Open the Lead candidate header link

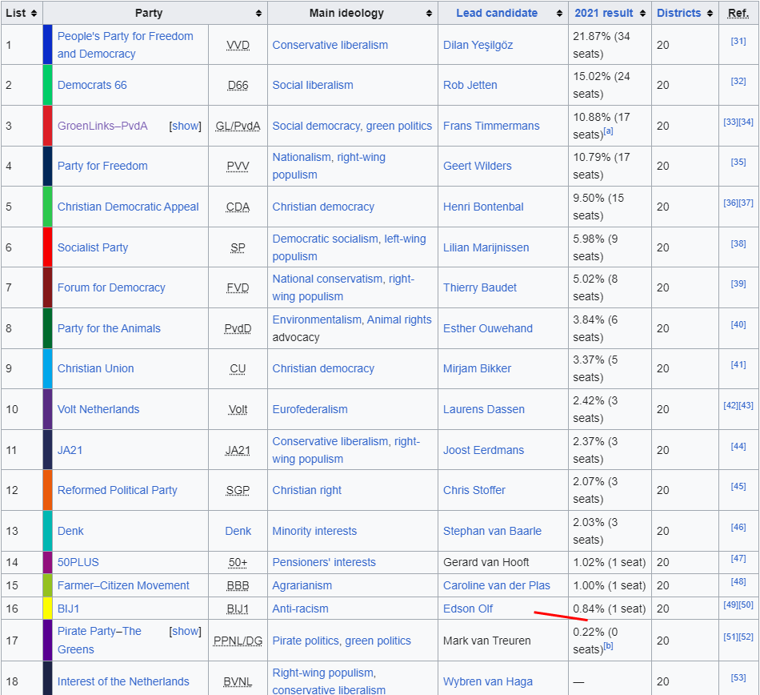[497, 13]
